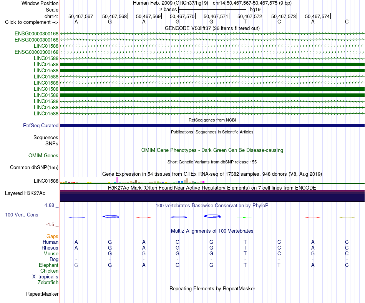
Task: Click the dark blue RefSeq Curated gene bar
Action: coord(212,125)
